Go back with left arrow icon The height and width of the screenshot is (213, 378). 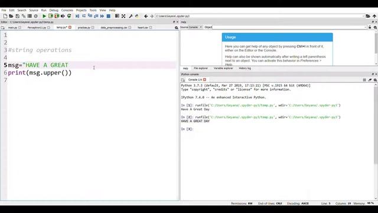(x=146, y=16)
